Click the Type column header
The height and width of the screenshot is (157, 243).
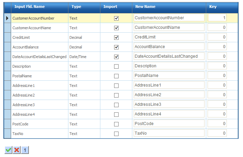pos(76,7)
